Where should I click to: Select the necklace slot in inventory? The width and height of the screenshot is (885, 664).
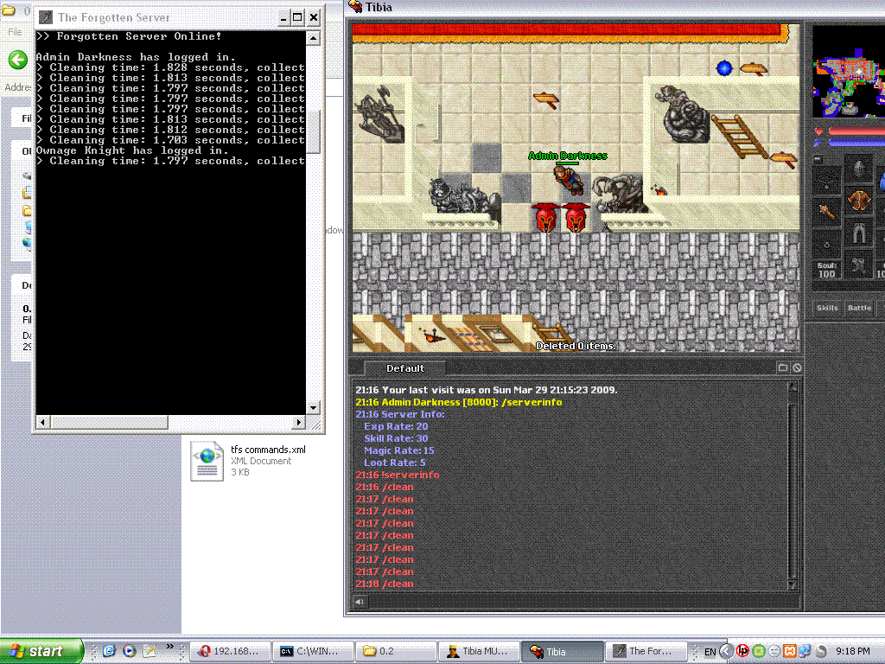827,180
